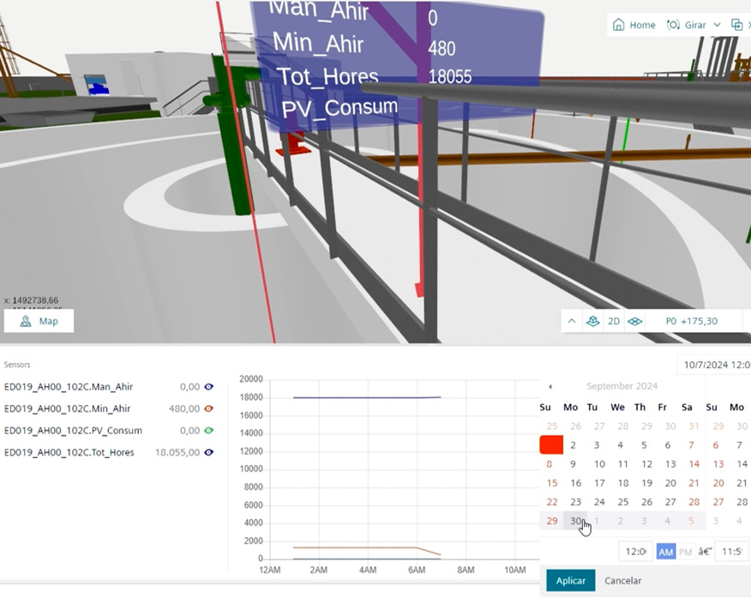Select AM in the time picker

[x=665, y=552]
